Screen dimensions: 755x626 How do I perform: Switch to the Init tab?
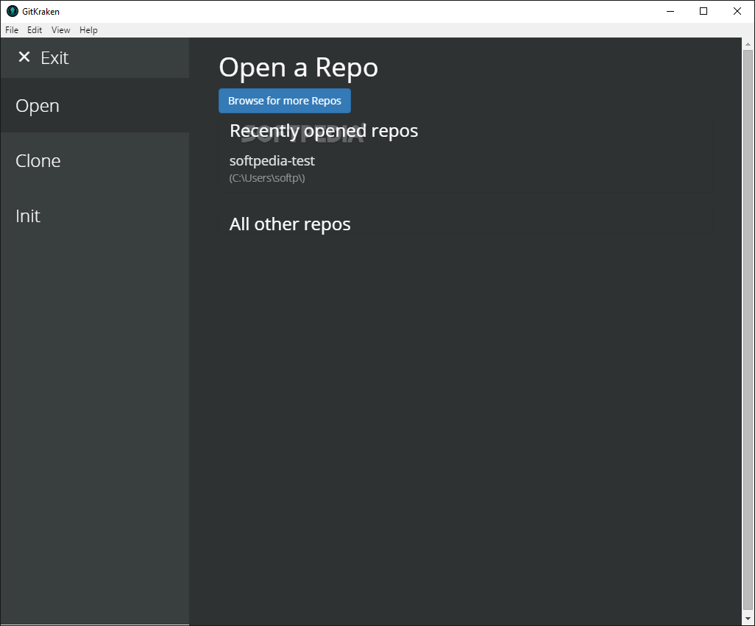click(x=95, y=216)
